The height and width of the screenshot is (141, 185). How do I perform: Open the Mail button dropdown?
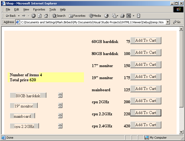point(117,16)
